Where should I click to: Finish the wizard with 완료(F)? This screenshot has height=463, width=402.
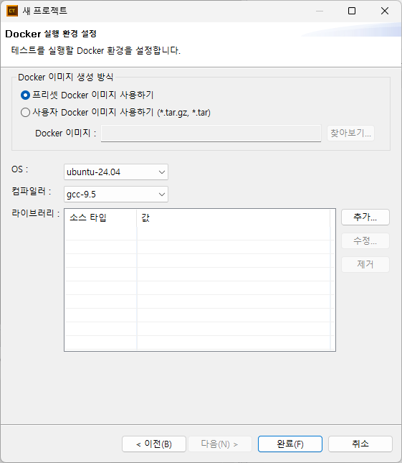(x=290, y=444)
